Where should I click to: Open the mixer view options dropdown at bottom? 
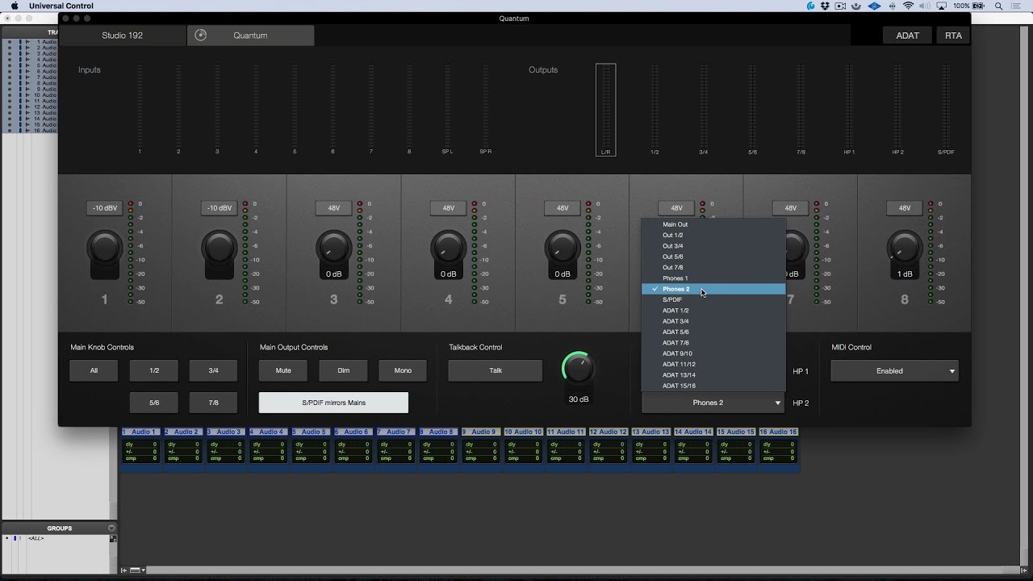(x=137, y=571)
